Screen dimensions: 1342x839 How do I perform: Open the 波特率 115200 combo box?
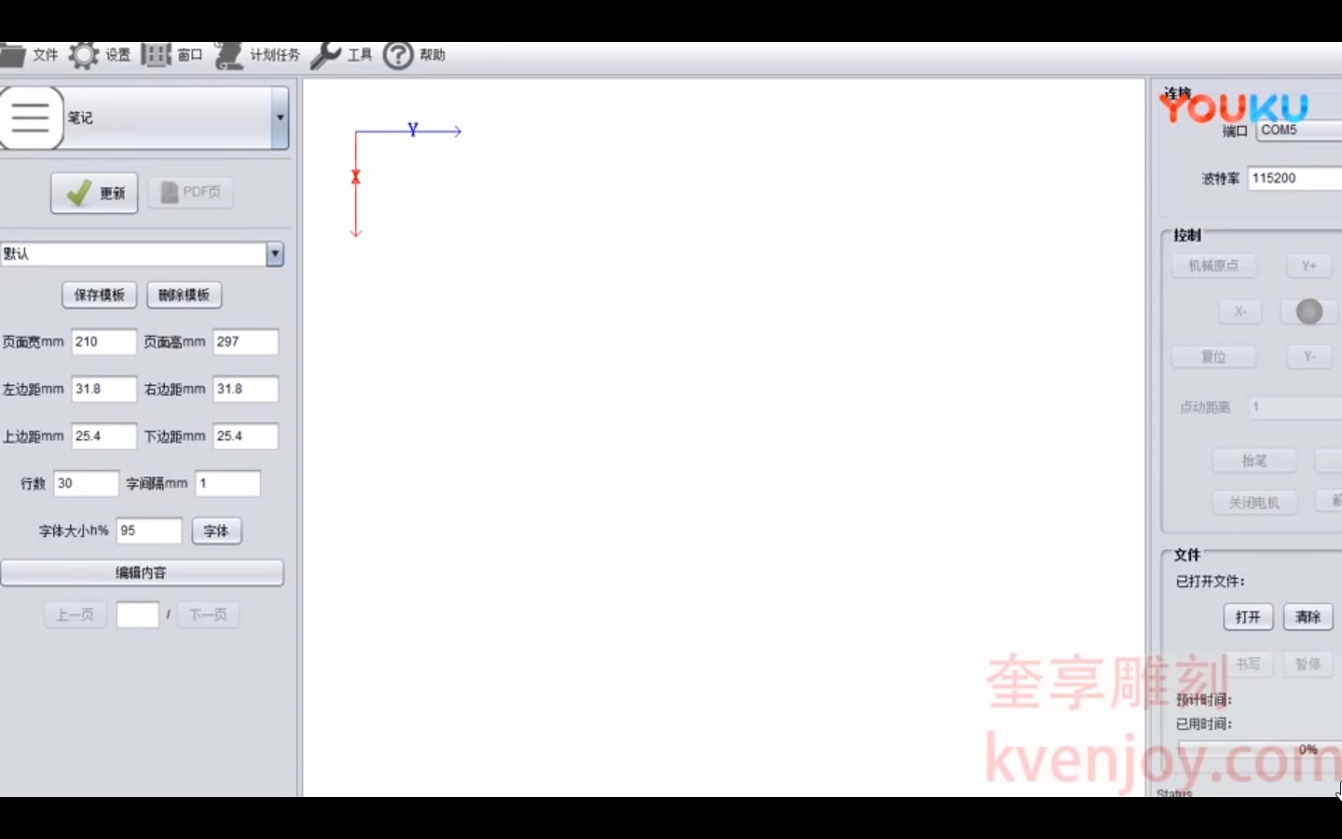tap(1295, 178)
